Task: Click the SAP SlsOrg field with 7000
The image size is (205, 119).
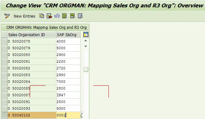Action: 68,82
